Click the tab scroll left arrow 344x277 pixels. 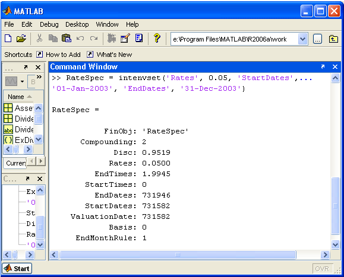(x=31, y=161)
